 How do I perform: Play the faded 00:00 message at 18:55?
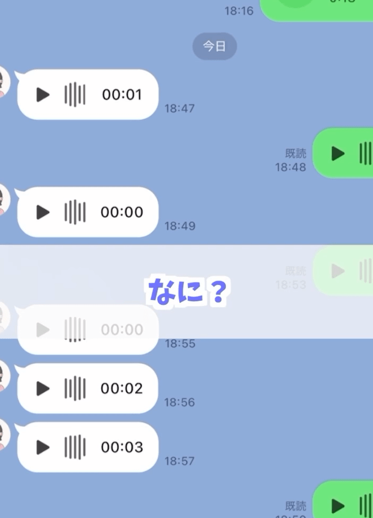43,329
